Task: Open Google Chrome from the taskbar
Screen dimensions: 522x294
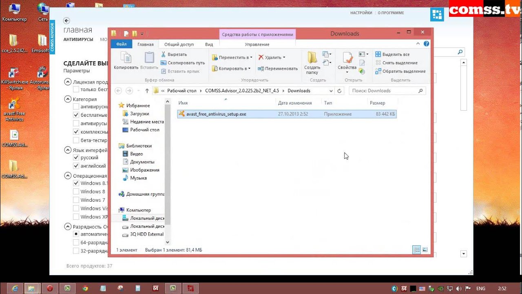Action: coord(85,288)
